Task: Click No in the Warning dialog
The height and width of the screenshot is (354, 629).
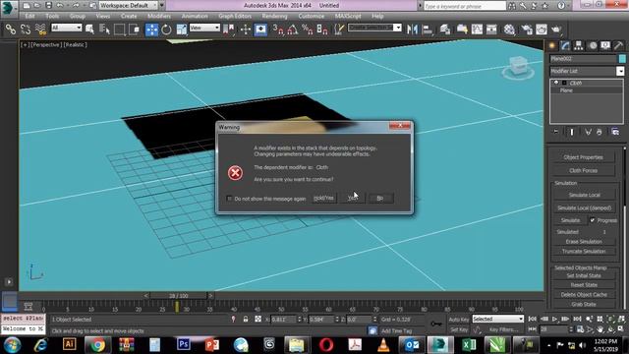Action: tap(380, 199)
